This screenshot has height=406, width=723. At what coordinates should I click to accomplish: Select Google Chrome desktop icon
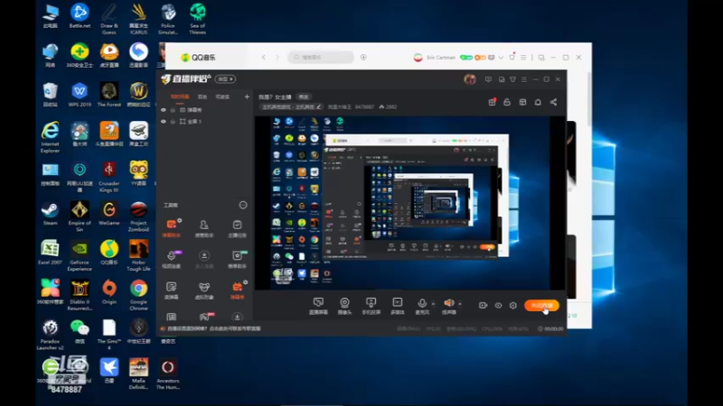(138, 295)
